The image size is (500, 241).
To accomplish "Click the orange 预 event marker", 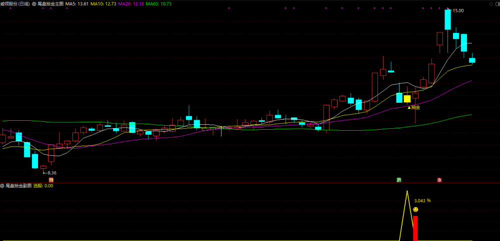I will pos(50,180).
